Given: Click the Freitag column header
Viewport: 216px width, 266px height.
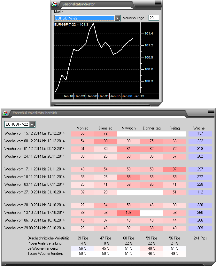Looking at the screenshot, I should coord(175,128).
